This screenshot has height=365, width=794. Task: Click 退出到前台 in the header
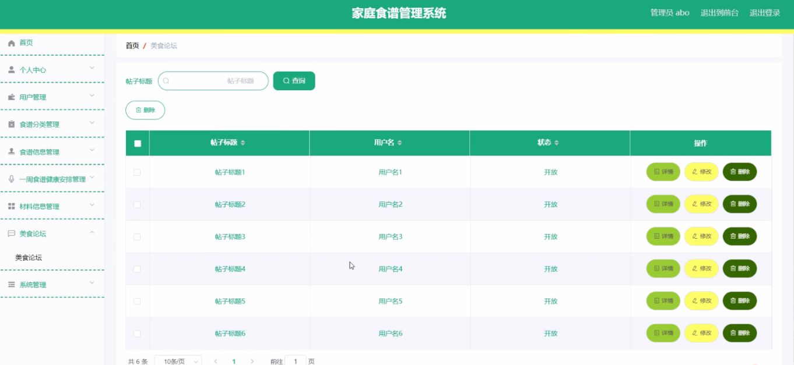pyautogui.click(x=719, y=13)
